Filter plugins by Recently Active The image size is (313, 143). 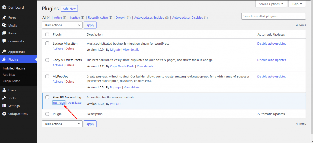(98, 17)
